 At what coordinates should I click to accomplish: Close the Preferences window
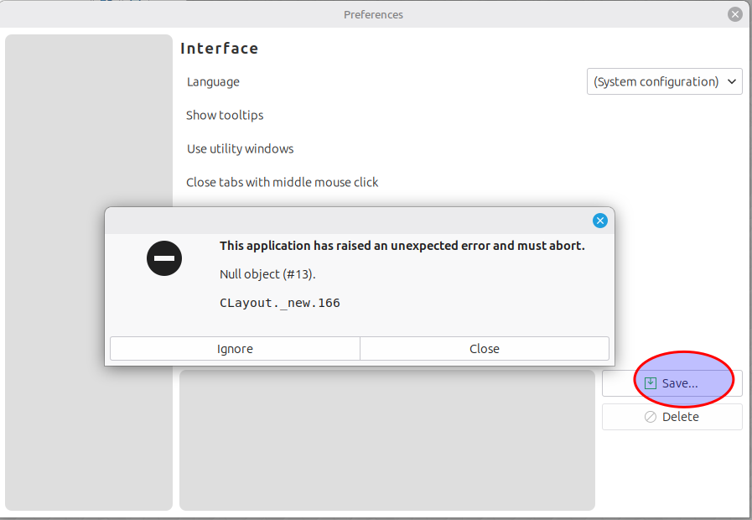[x=734, y=14]
